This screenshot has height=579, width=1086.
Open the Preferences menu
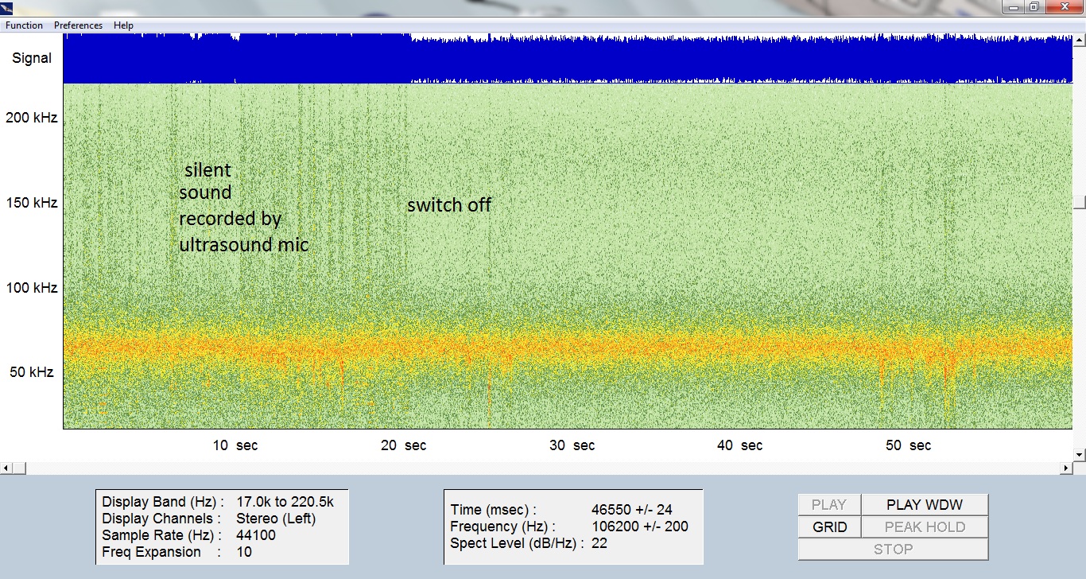point(78,25)
